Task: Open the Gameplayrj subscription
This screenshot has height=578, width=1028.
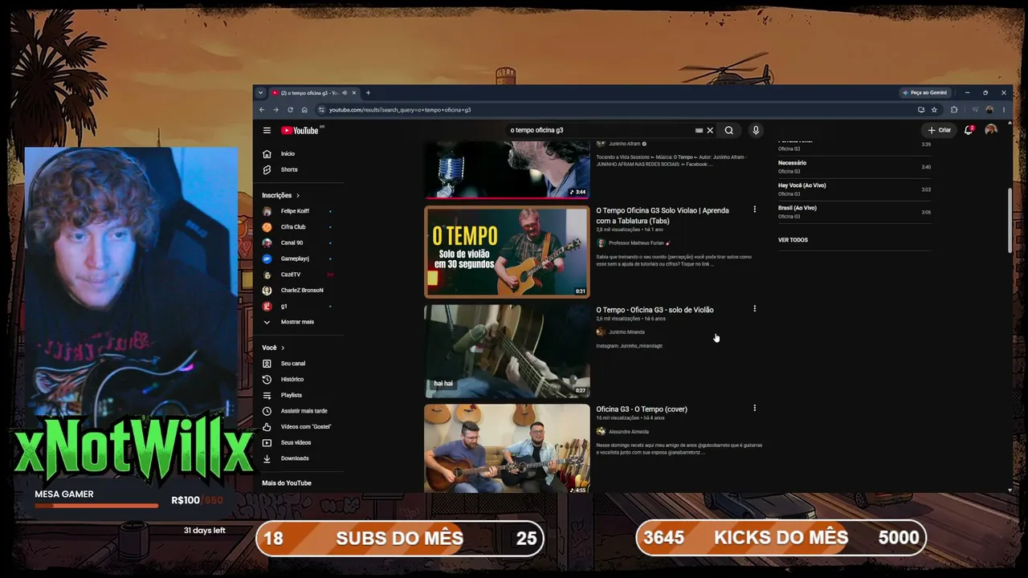Action: (295, 258)
